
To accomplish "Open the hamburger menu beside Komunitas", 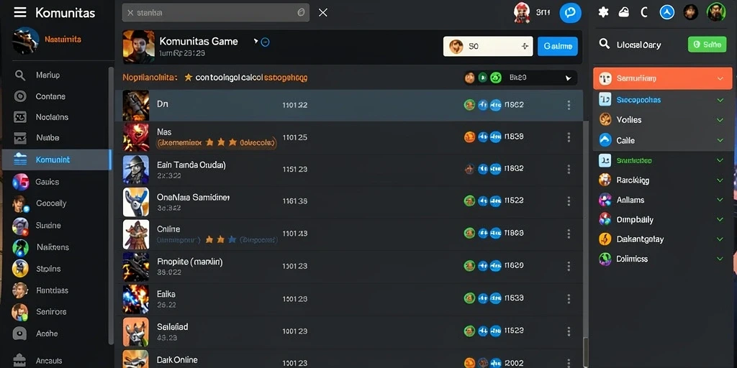I will [19, 12].
